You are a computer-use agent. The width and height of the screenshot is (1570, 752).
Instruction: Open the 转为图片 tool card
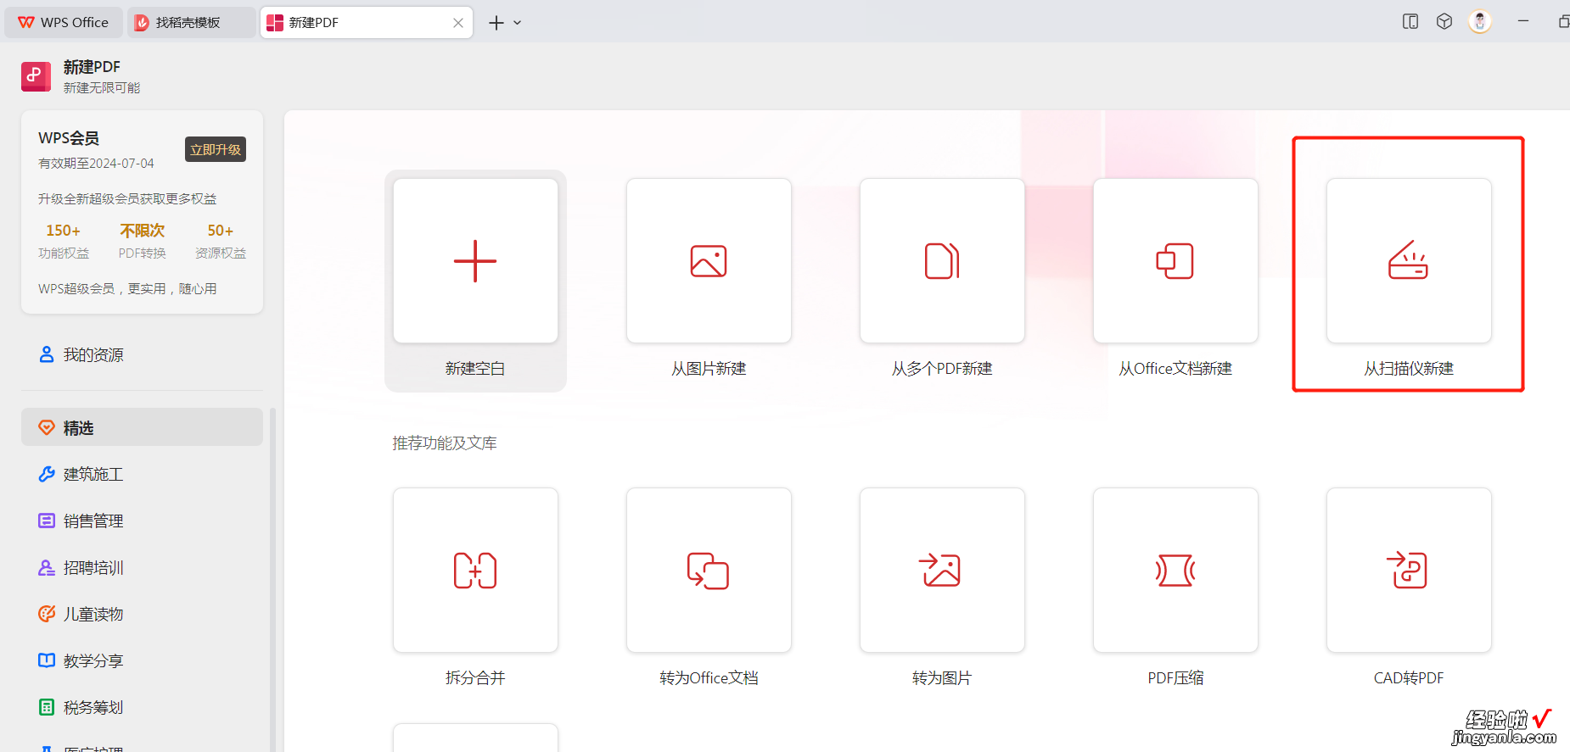942,571
